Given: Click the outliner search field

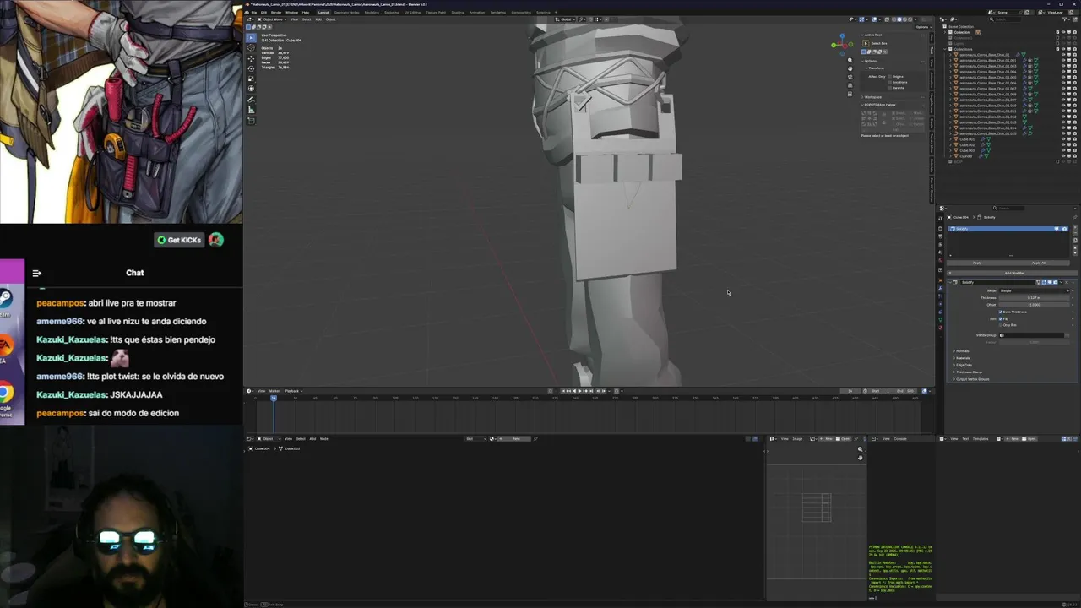Looking at the screenshot, I should (x=1007, y=19).
